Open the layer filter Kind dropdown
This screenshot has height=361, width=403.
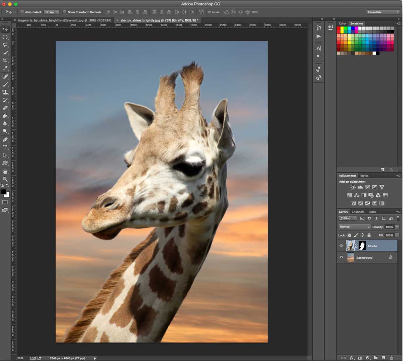(x=348, y=218)
